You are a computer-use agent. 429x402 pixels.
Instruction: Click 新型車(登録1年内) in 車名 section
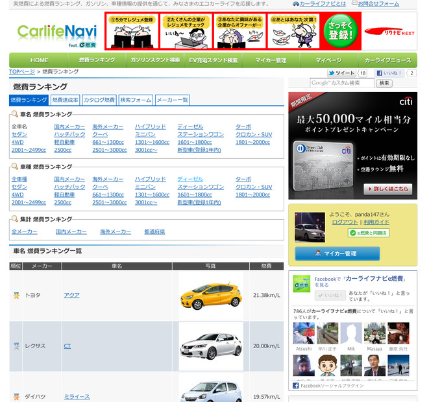[x=199, y=150]
